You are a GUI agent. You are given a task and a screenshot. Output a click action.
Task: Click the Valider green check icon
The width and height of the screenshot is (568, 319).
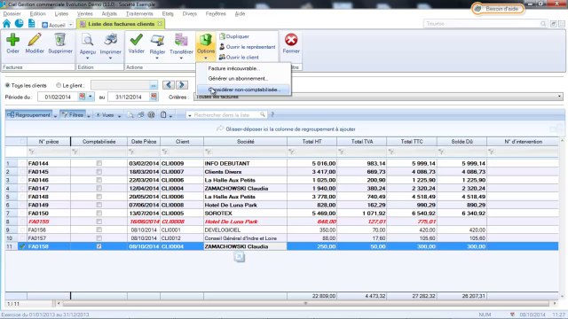click(136, 40)
